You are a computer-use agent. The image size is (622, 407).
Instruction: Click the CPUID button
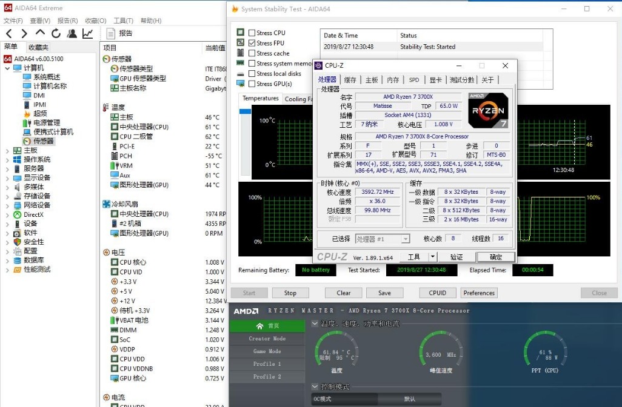(438, 293)
